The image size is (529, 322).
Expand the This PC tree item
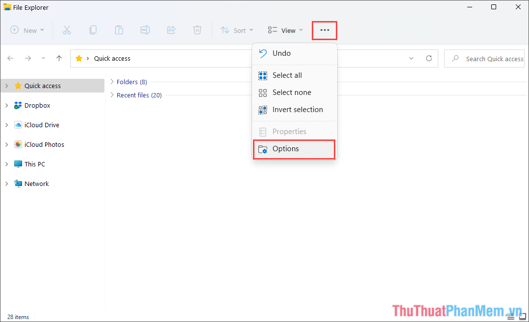point(6,164)
